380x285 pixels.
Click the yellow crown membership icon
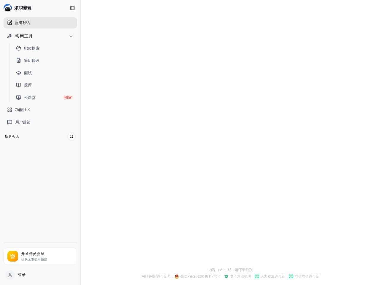tap(13, 256)
